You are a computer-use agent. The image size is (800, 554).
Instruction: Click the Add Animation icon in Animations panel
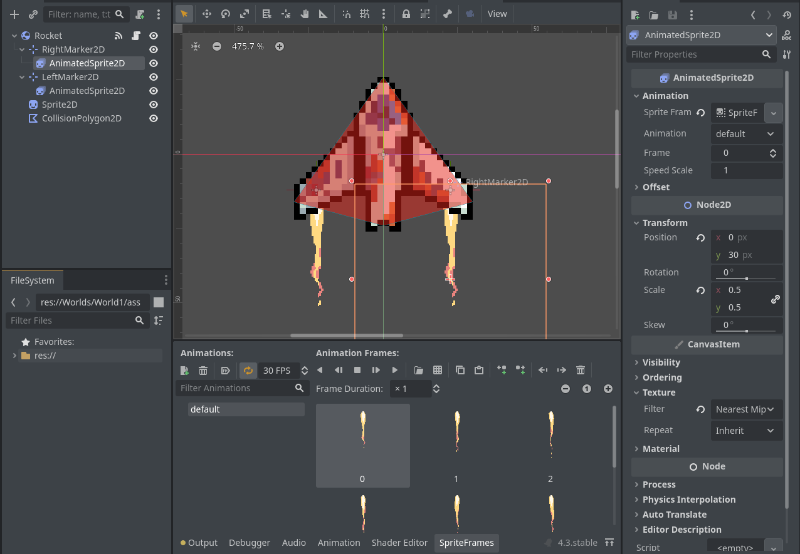[184, 370]
